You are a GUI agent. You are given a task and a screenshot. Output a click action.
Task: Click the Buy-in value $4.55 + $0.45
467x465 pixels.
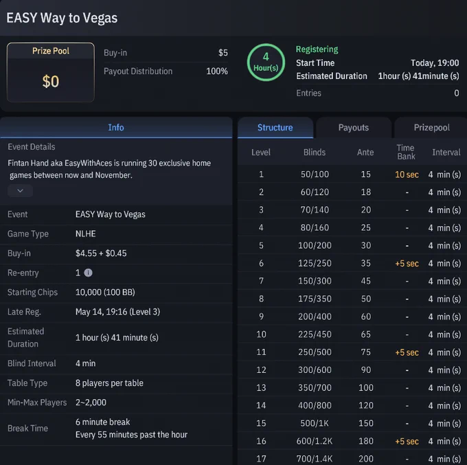click(101, 253)
